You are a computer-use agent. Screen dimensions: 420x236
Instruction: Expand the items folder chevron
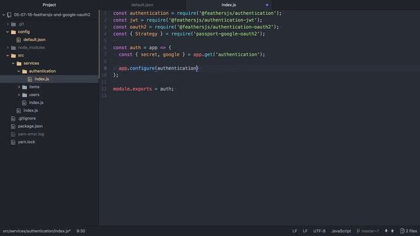19,87
